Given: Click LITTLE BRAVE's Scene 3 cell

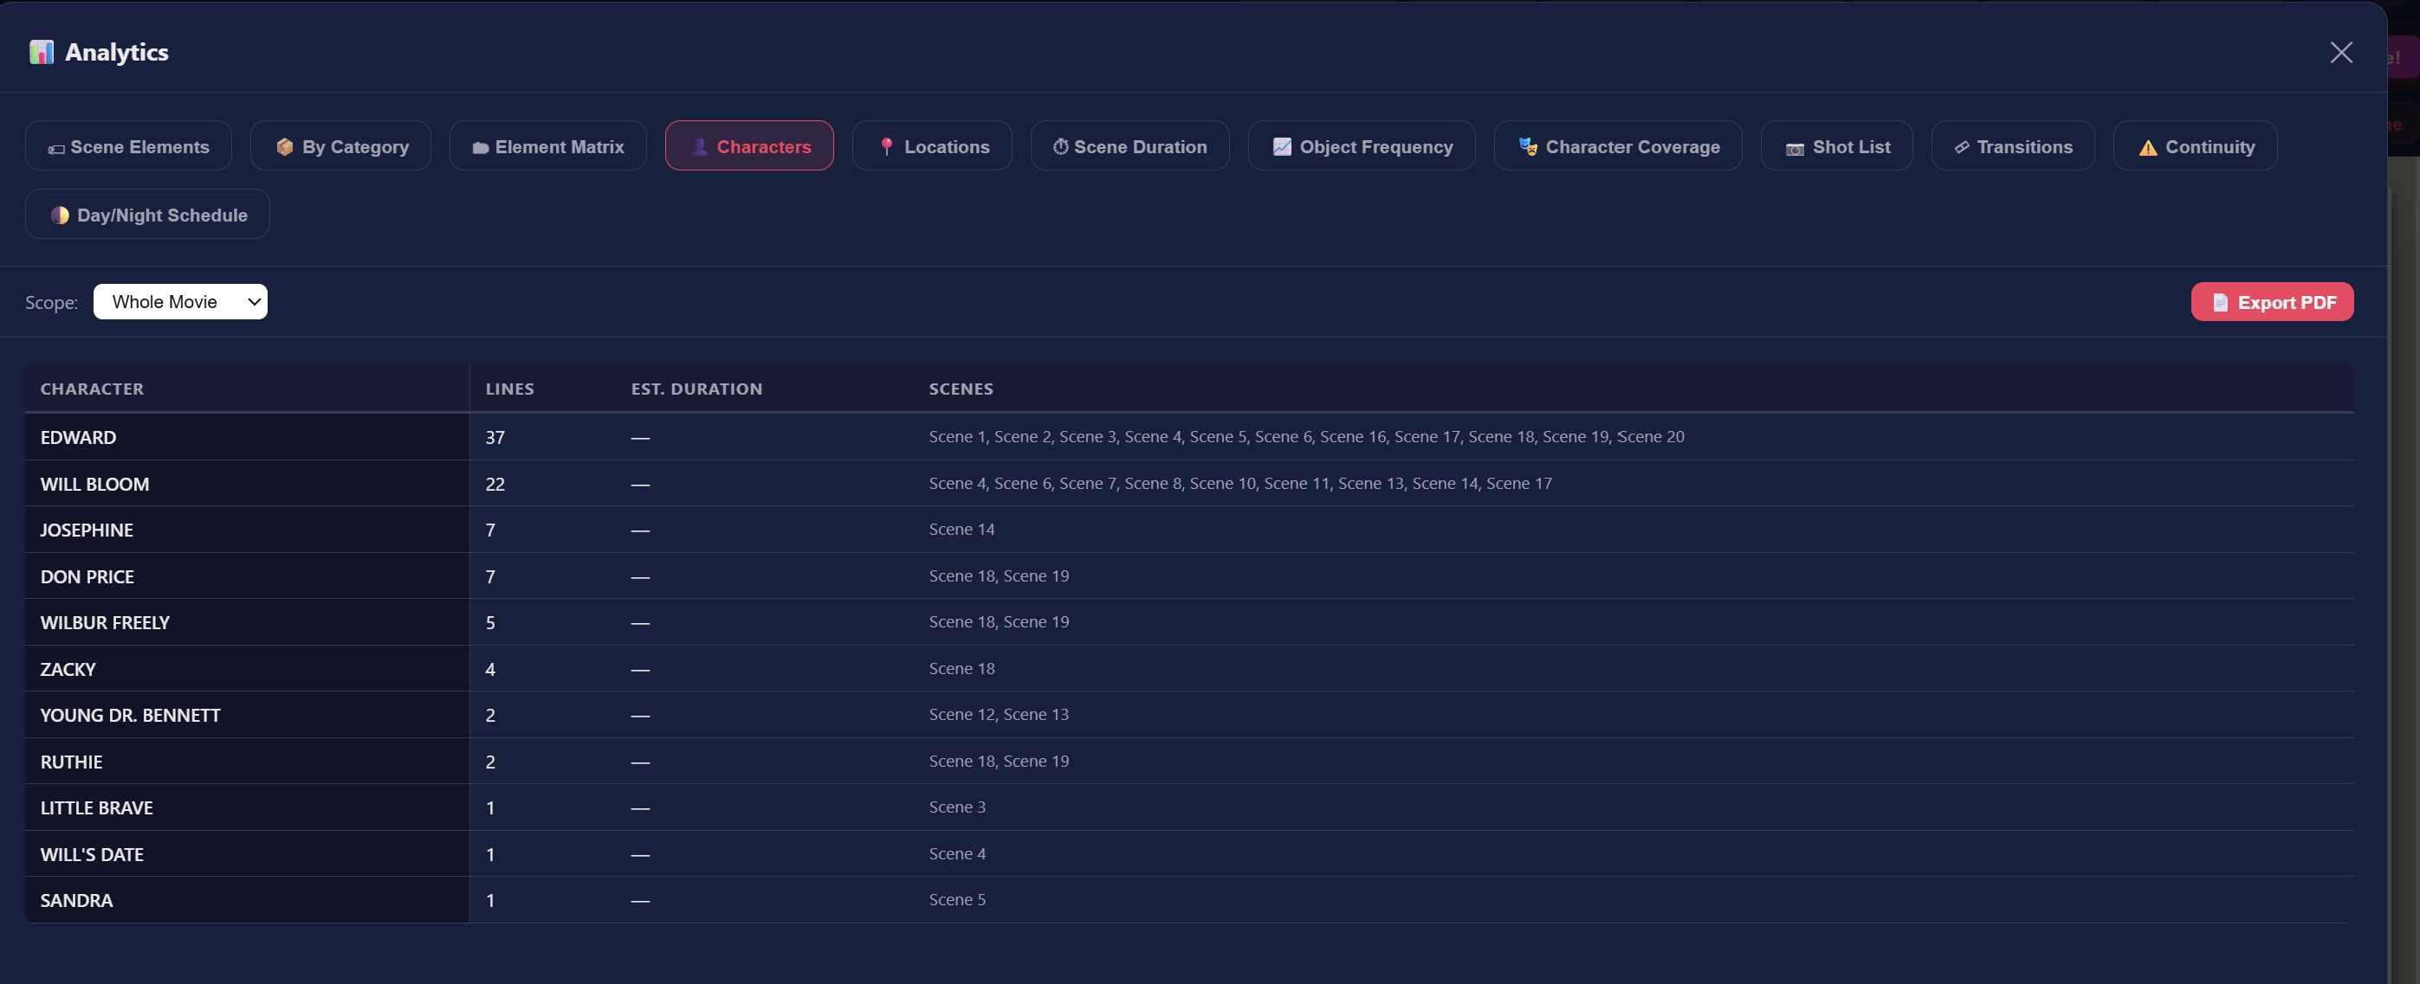Looking at the screenshot, I should (957, 807).
